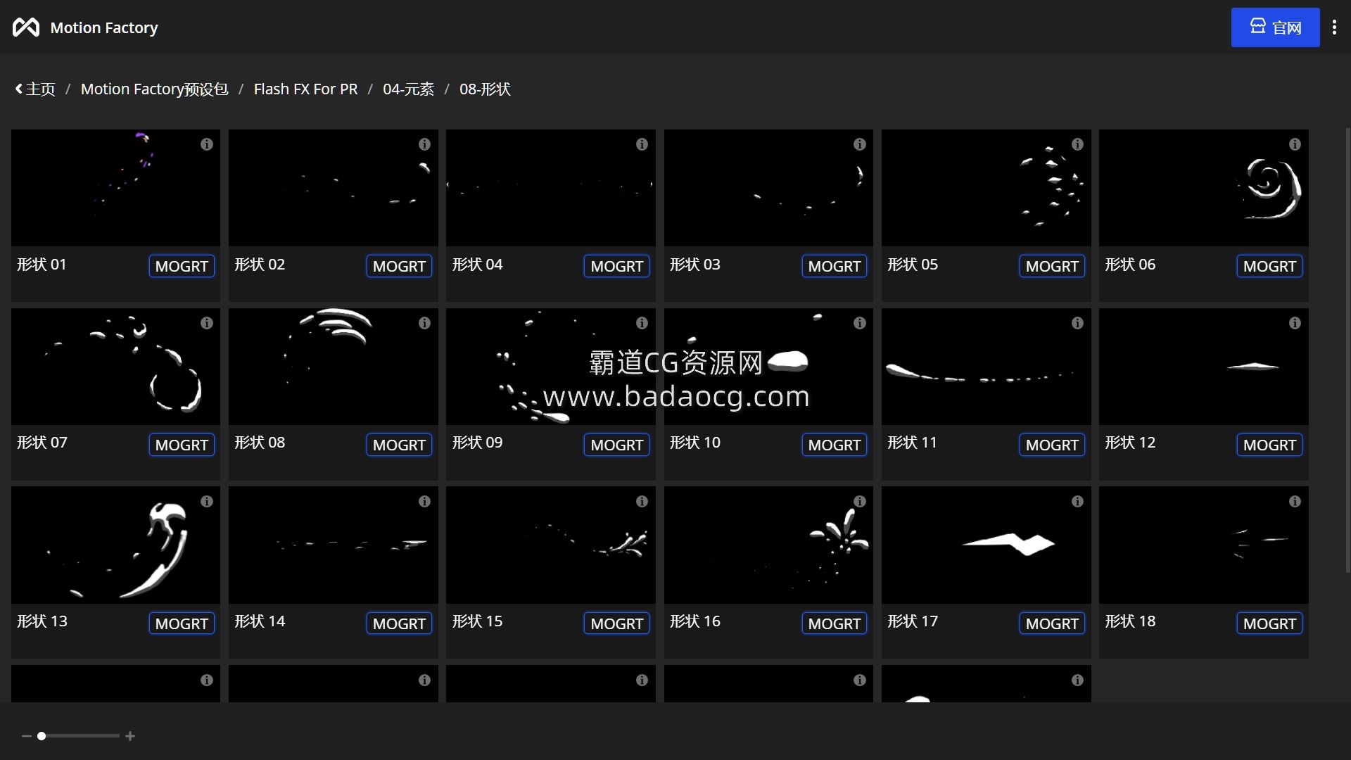This screenshot has height=760, width=1351.
Task: Click MOGRT badge on 形状 06
Action: click(1269, 266)
